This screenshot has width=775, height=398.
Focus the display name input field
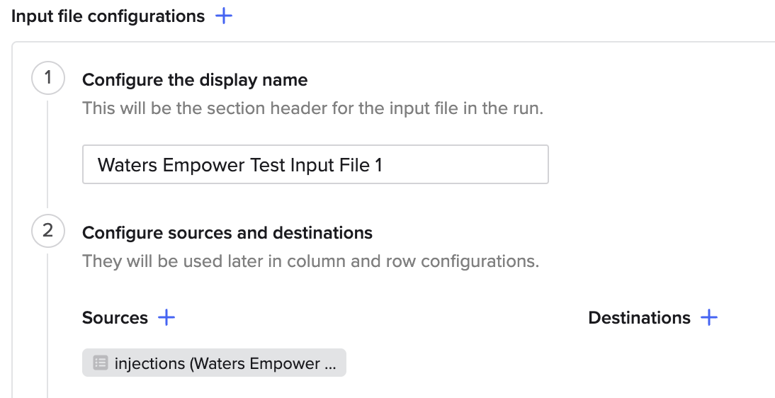[315, 164]
